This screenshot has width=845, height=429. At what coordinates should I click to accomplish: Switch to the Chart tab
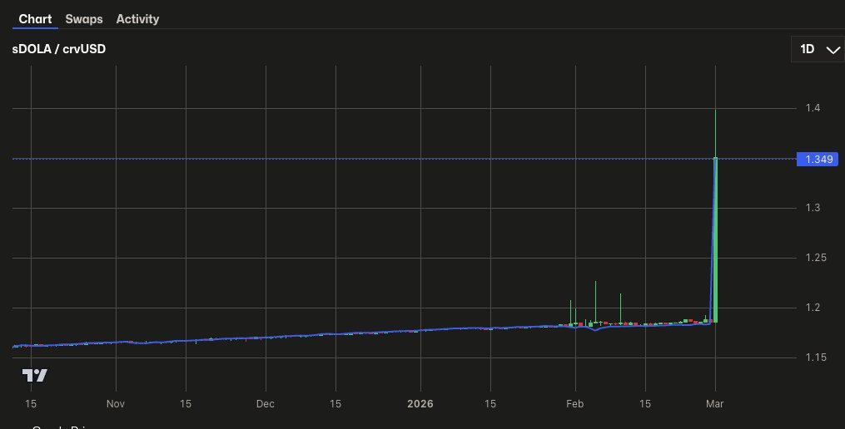(x=35, y=19)
